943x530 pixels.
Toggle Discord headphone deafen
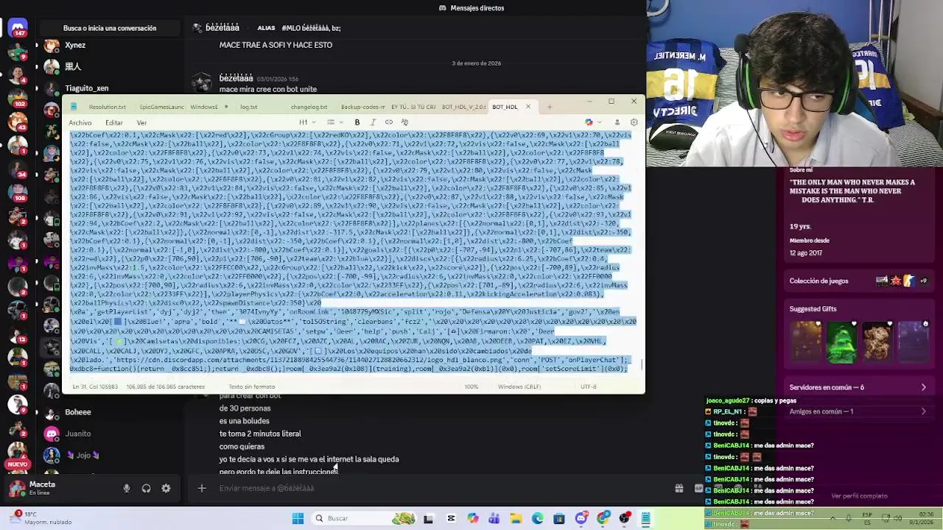pos(146,488)
